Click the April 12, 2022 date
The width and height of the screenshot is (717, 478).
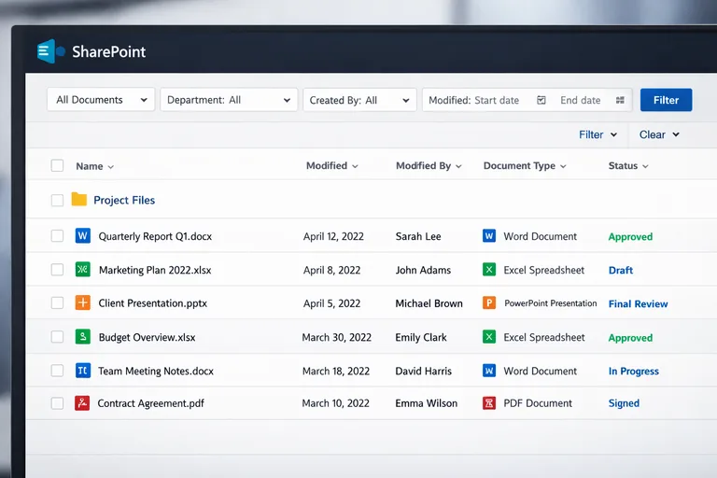tap(333, 236)
